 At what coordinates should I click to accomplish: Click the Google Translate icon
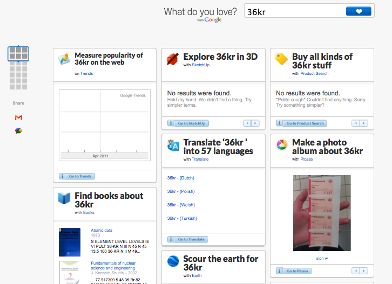173,145
